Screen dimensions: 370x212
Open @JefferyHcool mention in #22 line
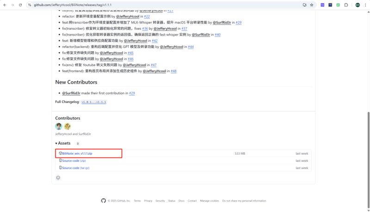pos(128,17)
